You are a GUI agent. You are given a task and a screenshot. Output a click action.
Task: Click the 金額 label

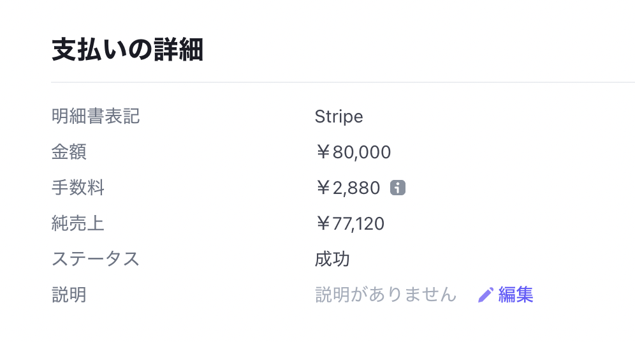69,152
